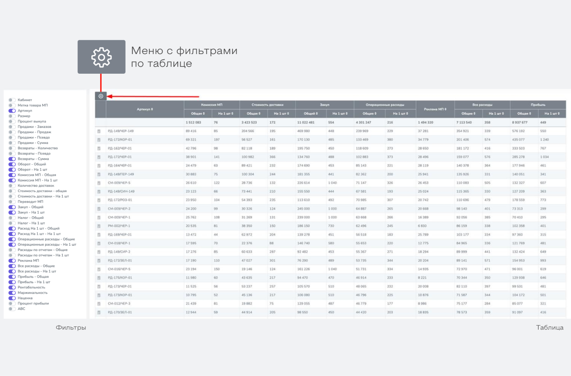Viewport: 571px width, 376px height.
Task: Toggle off Рентабельность in filters
Action: click(x=12, y=288)
